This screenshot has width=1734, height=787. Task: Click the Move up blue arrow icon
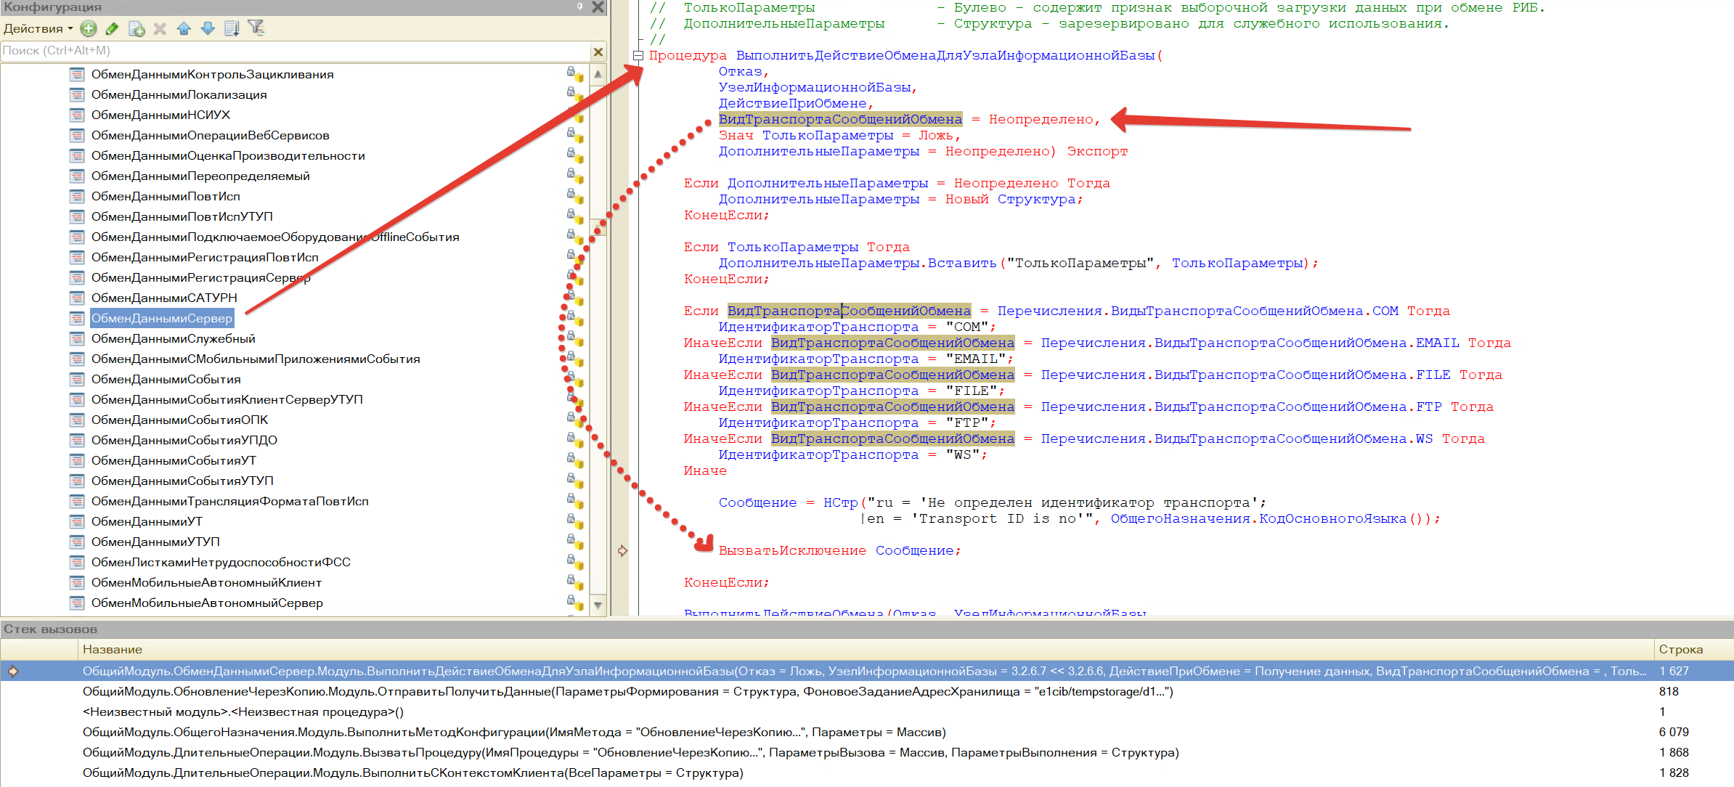pos(184,29)
